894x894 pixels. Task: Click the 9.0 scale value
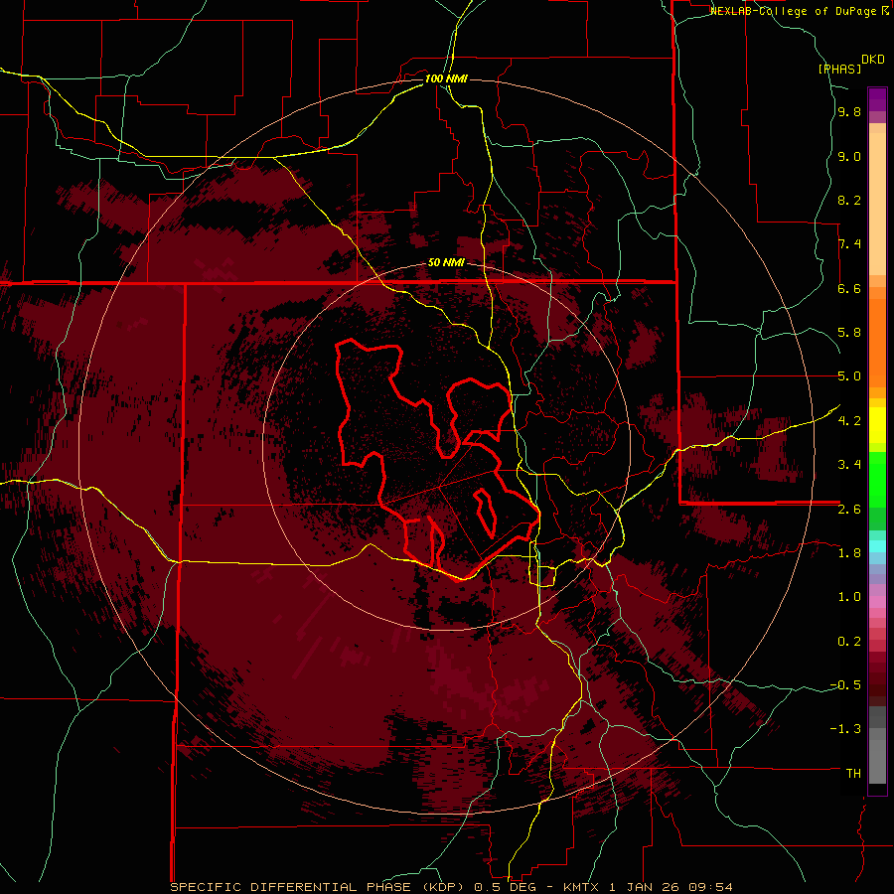click(849, 157)
